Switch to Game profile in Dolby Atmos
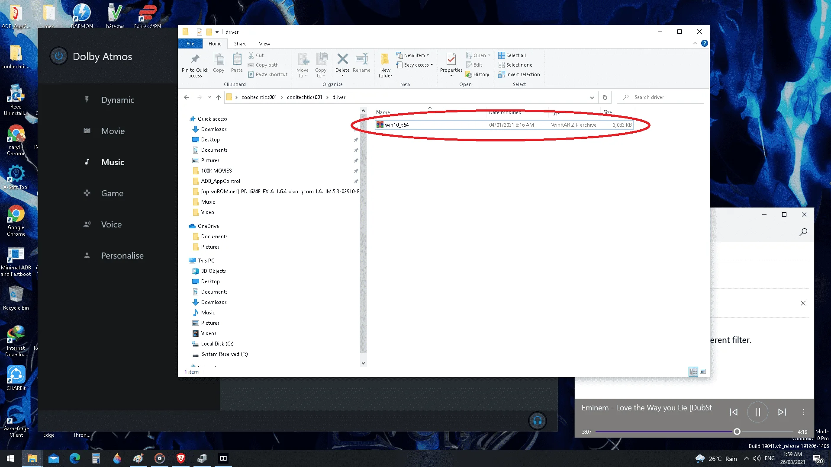This screenshot has height=467, width=831. (x=113, y=193)
